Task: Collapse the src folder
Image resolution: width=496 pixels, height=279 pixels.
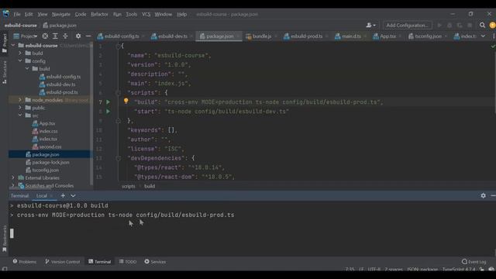Action: click(x=20, y=115)
